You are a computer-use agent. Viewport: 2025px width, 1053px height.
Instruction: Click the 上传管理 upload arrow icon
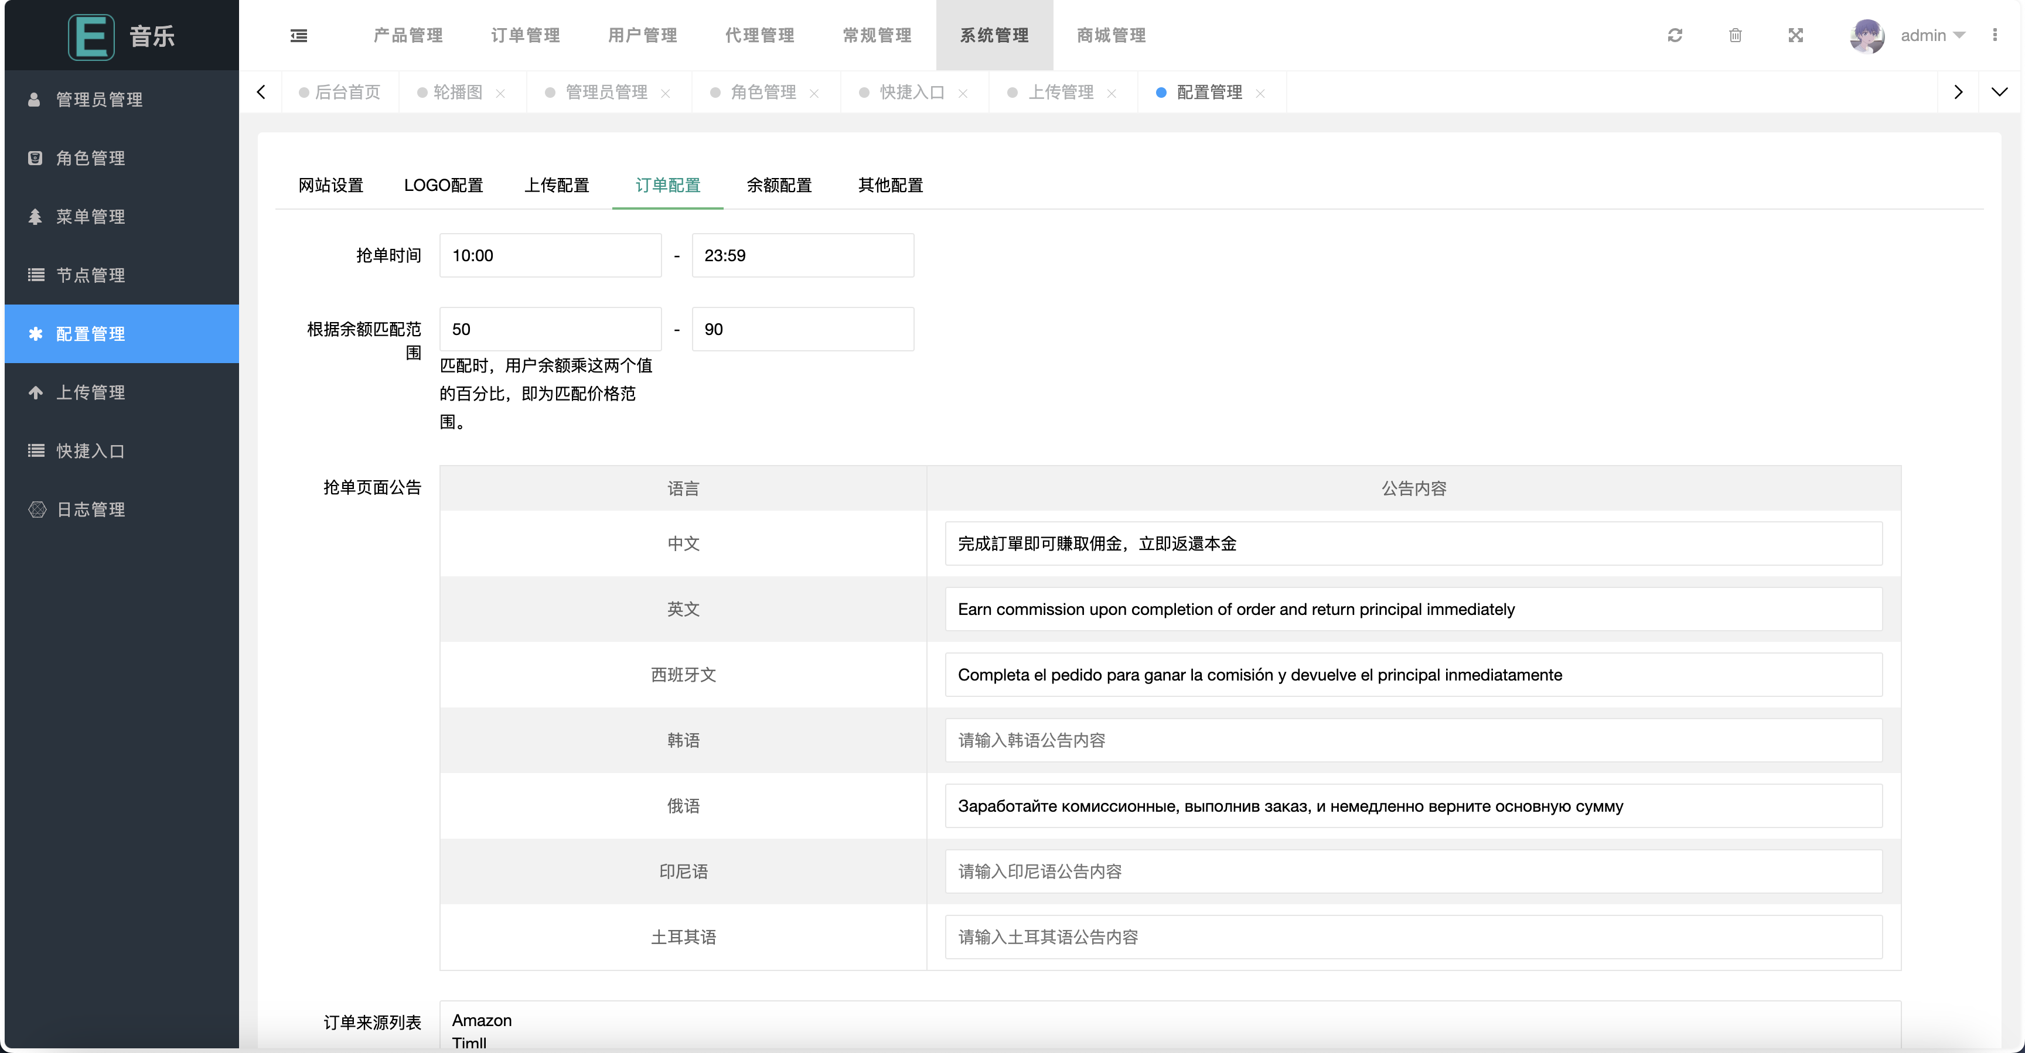[x=35, y=392]
